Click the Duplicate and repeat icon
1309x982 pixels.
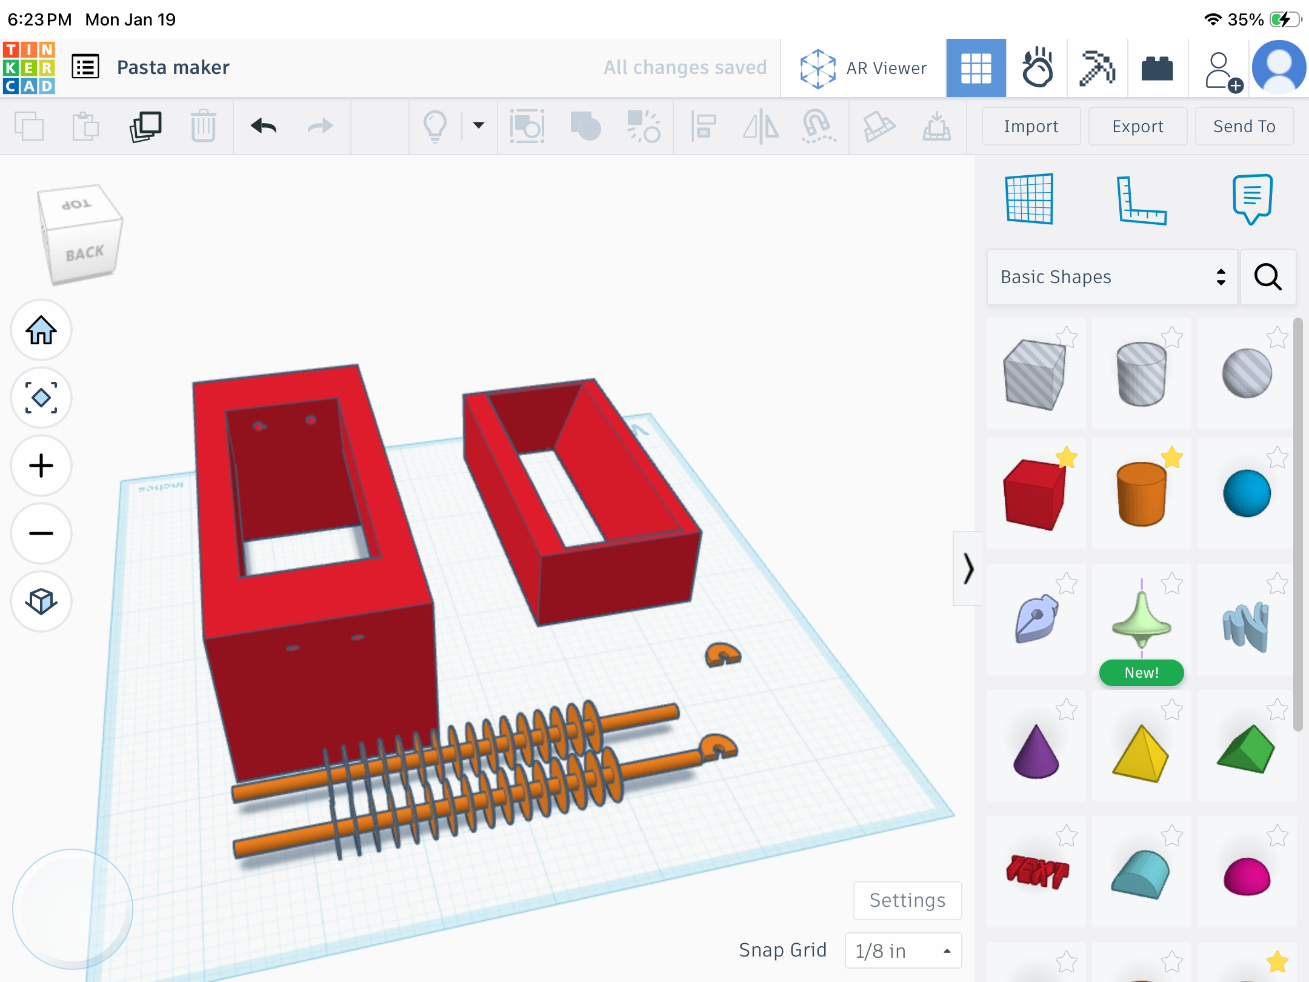point(145,126)
